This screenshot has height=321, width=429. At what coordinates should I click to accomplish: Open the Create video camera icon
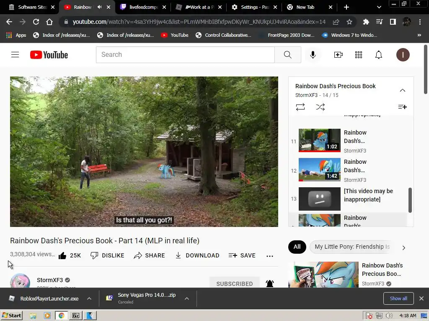339,55
